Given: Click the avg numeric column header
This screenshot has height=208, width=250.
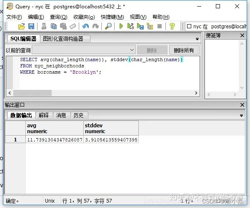Looking at the screenshot, I should tap(55, 128).
